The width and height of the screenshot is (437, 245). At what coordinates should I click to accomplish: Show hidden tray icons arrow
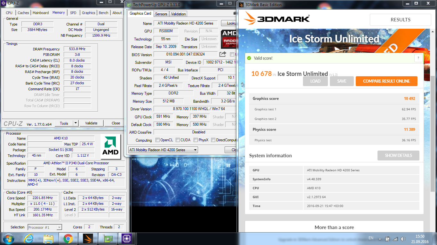click(x=380, y=238)
